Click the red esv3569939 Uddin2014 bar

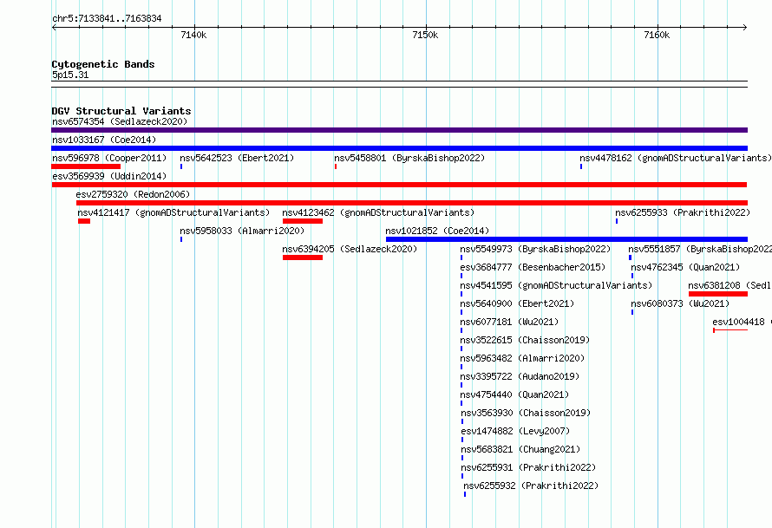[399, 185]
